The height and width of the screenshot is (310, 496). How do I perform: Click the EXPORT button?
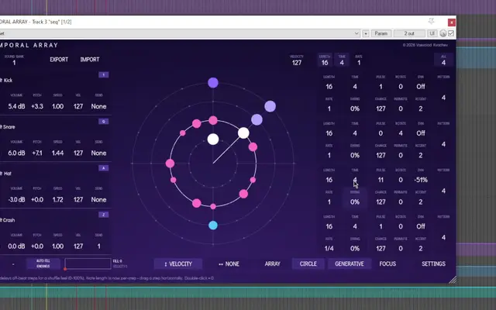[x=59, y=60]
